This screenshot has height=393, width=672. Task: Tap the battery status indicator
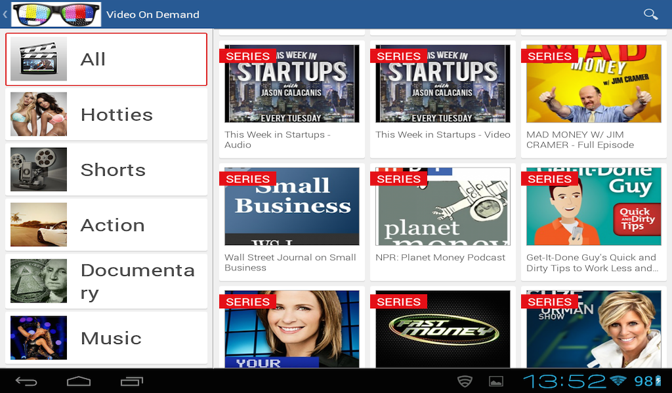click(x=658, y=381)
